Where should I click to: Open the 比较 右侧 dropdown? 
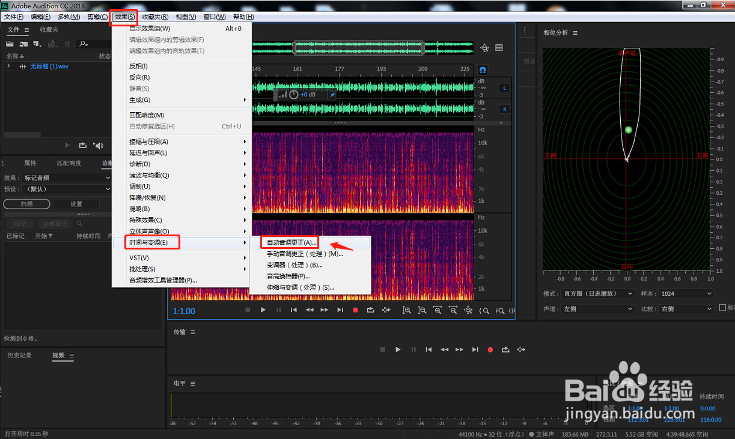[x=686, y=309]
